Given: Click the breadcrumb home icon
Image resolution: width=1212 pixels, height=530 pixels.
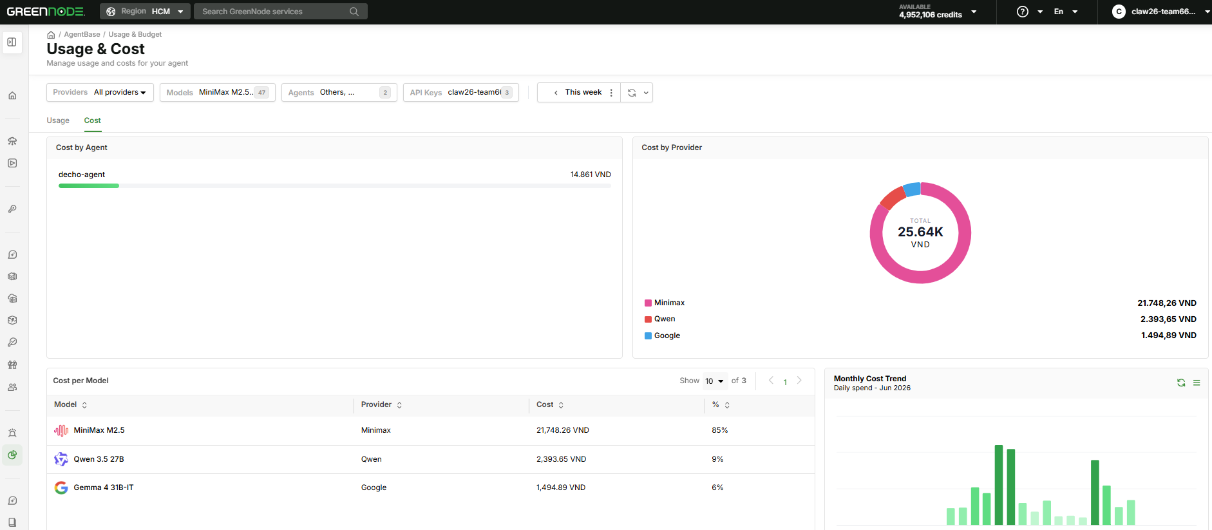Looking at the screenshot, I should coord(51,35).
